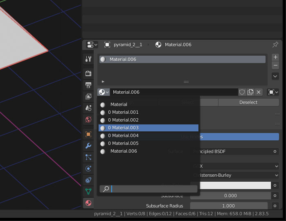Duplicate Material.006 with new material icon

[x=250, y=92]
